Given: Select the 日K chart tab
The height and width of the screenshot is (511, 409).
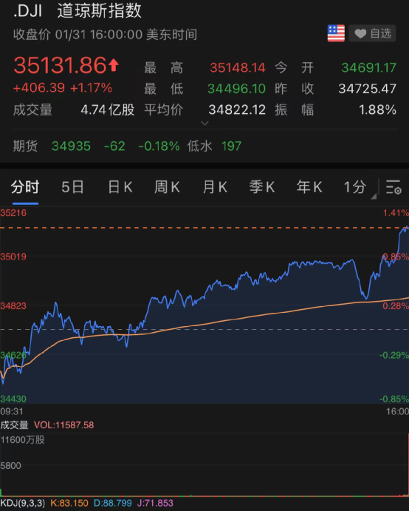Looking at the screenshot, I should 120,187.
